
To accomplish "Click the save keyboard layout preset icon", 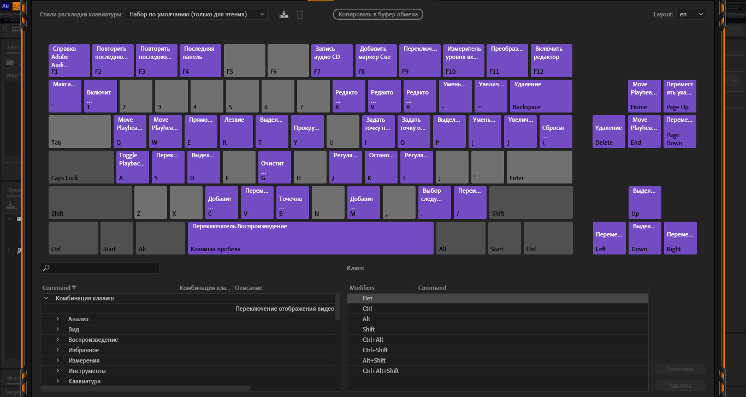I will click(x=283, y=14).
